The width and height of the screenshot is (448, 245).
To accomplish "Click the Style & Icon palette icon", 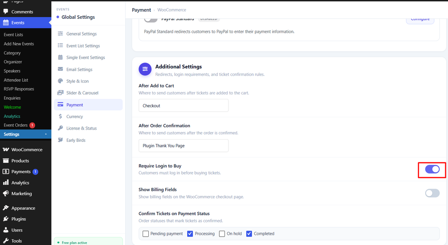I will point(60,81).
